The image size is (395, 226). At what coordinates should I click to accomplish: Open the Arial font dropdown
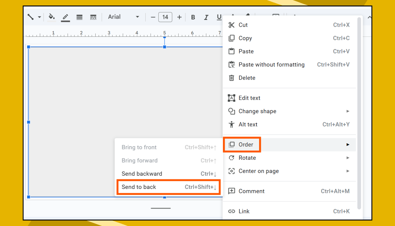123,17
